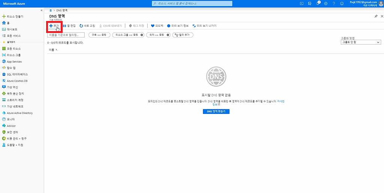Click CSV로 내보내기 export button
The height and width of the screenshot is (193, 384).
click(x=110, y=26)
